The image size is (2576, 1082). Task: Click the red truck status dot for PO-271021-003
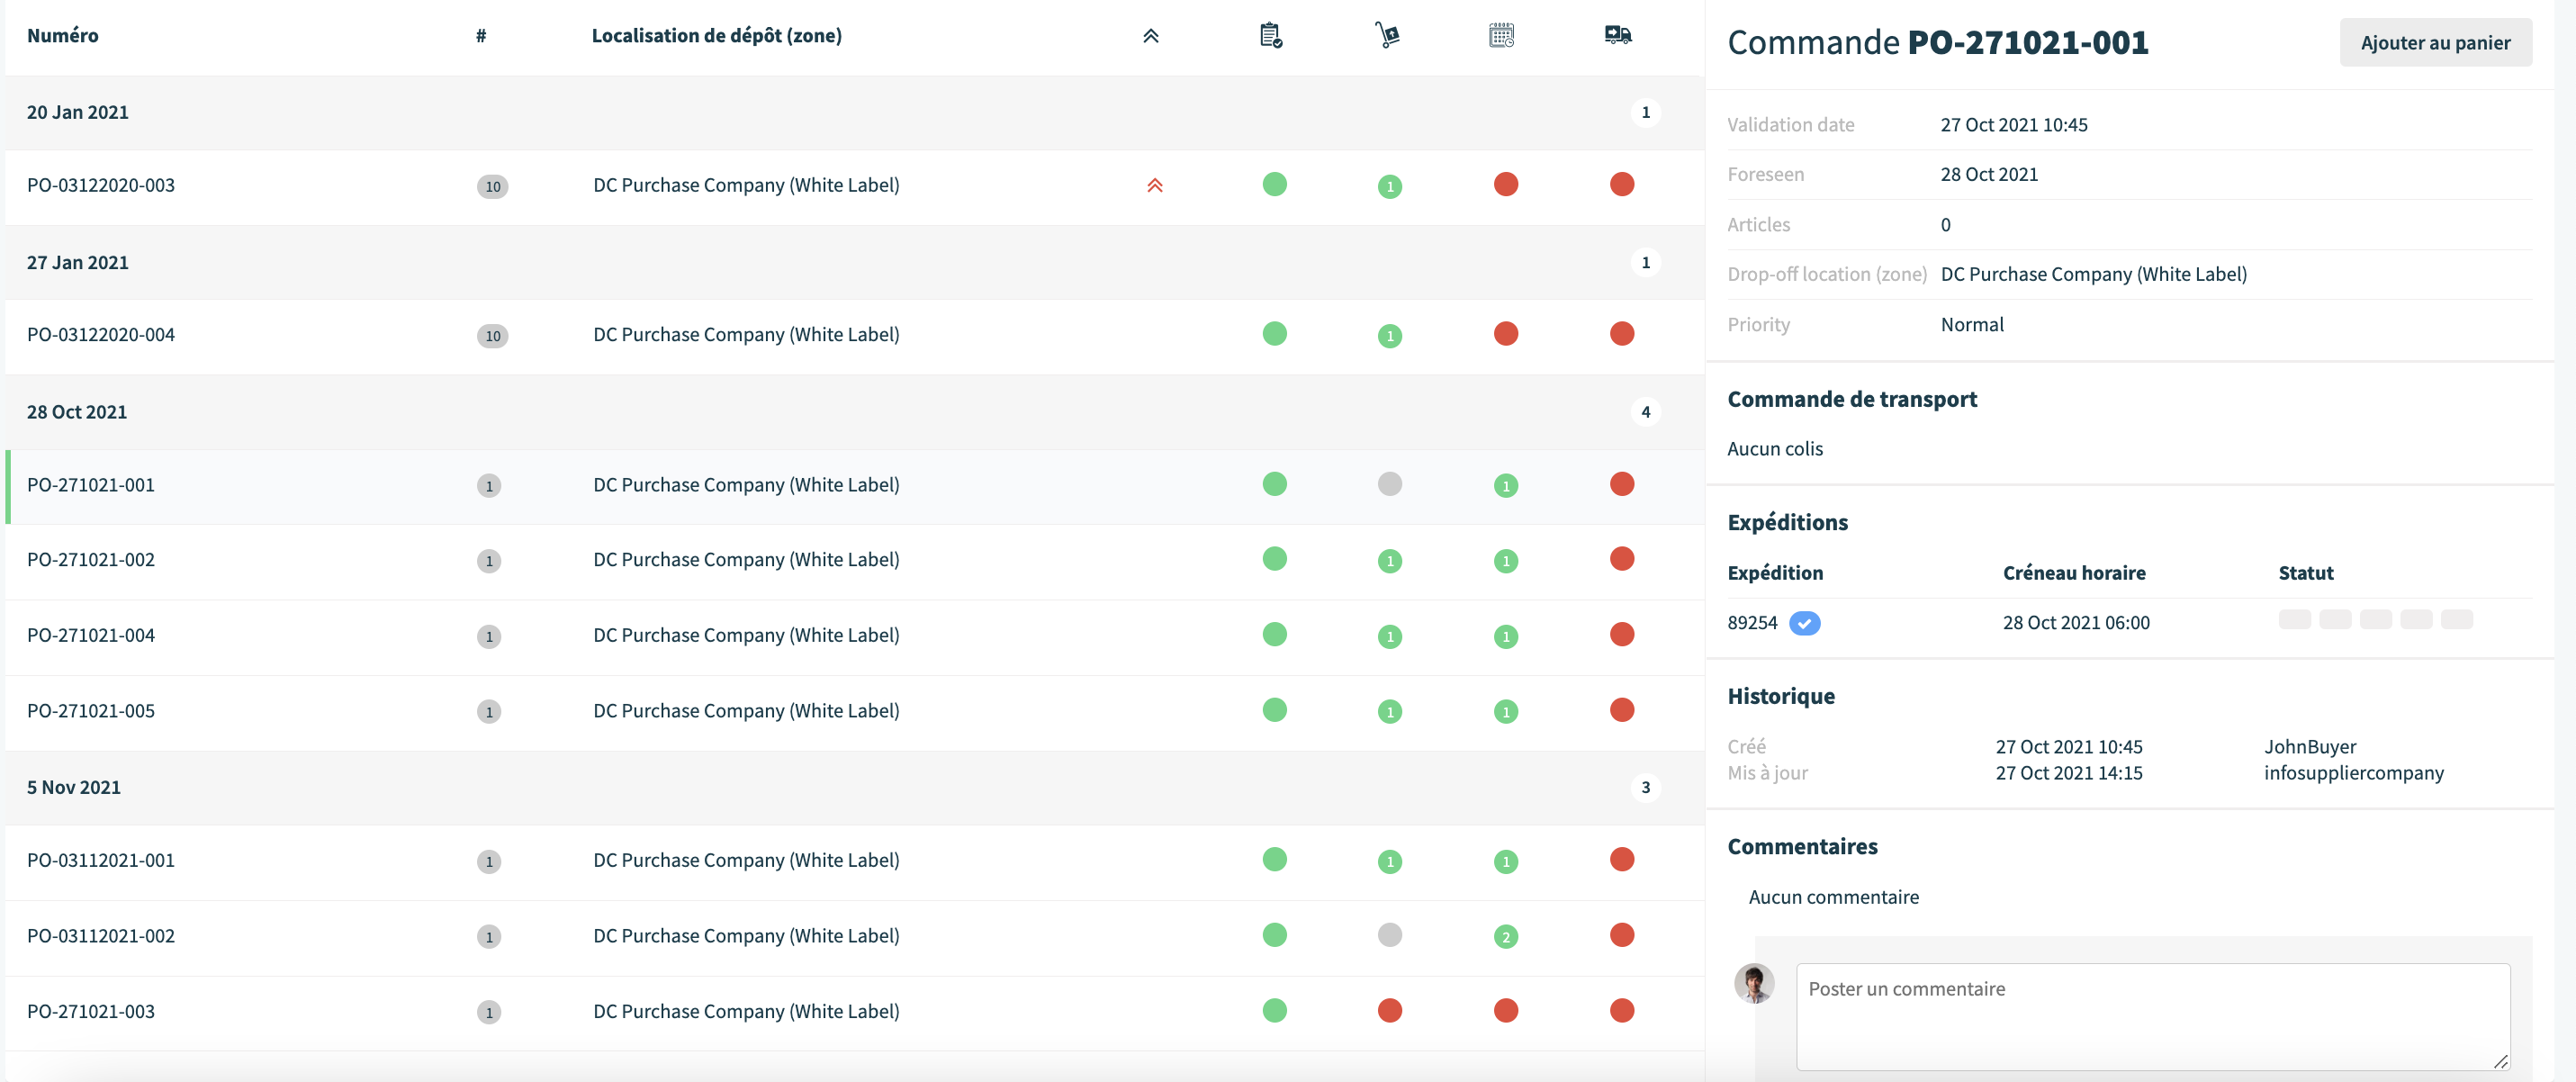[x=1622, y=1010]
